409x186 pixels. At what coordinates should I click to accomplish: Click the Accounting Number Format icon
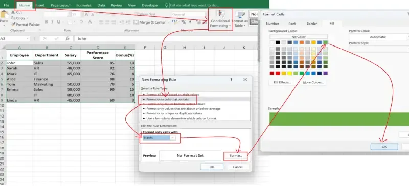coord(174,22)
